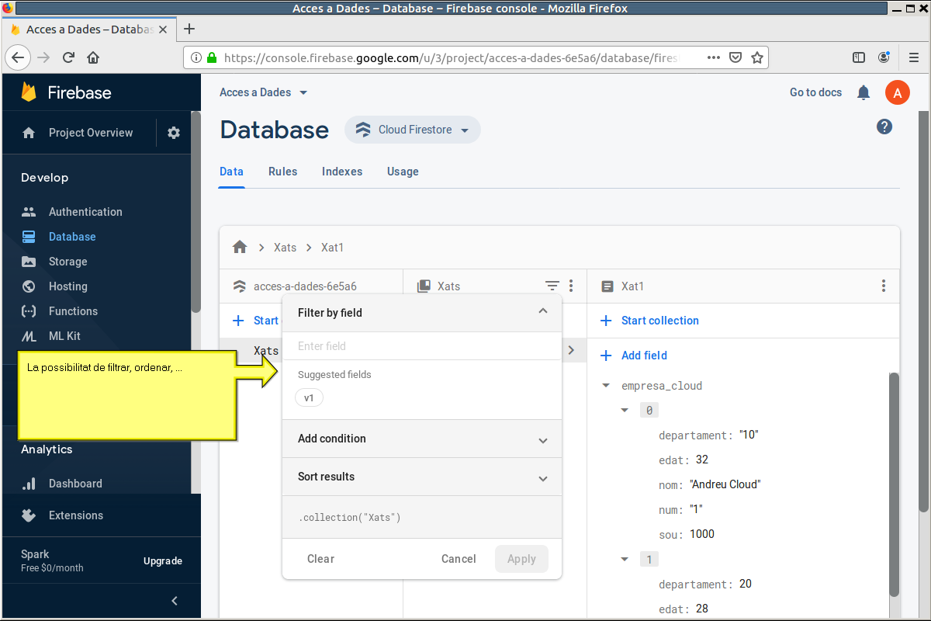
Task: Click browser back button
Action: coord(19,57)
